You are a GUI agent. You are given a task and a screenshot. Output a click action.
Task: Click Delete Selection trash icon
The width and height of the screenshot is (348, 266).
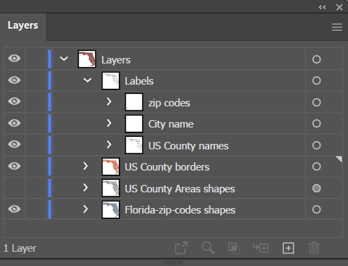tap(314, 248)
